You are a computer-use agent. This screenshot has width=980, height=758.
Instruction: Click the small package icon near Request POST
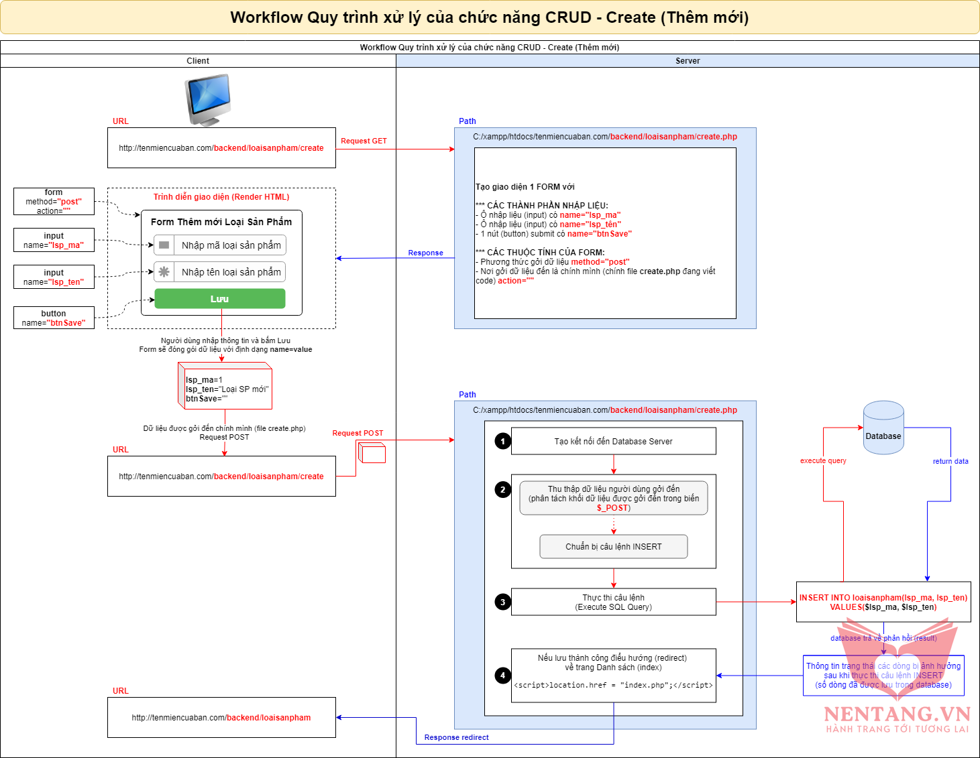tap(372, 454)
